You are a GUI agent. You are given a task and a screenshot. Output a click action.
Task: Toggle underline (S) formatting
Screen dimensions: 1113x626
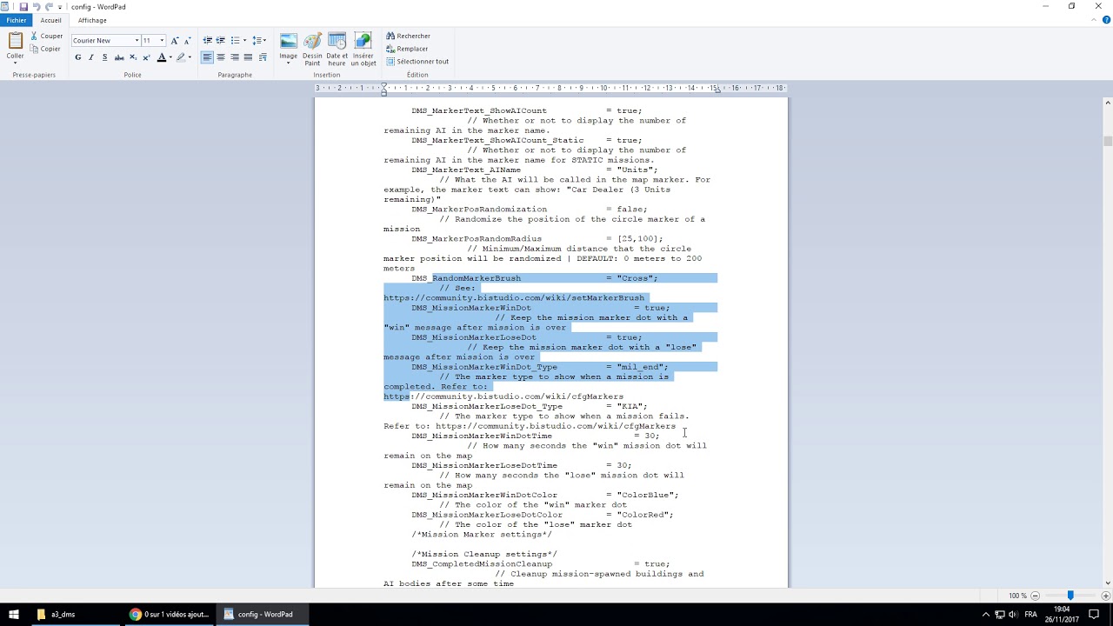104,57
